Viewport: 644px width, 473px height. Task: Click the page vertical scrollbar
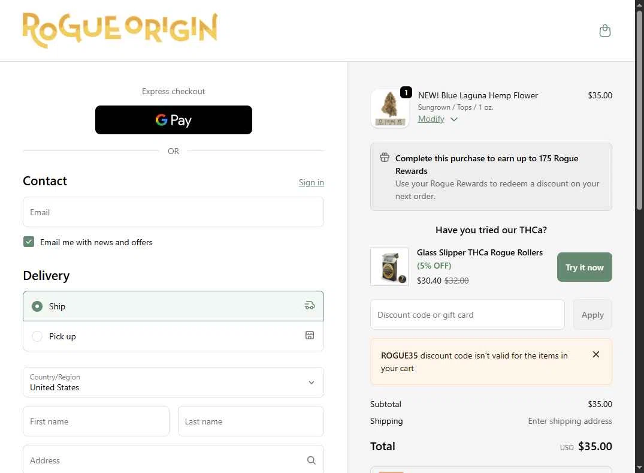click(639, 110)
